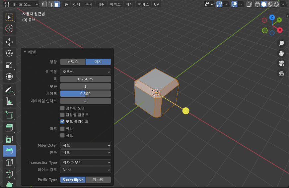Open the 선택 menu

point(77,4)
